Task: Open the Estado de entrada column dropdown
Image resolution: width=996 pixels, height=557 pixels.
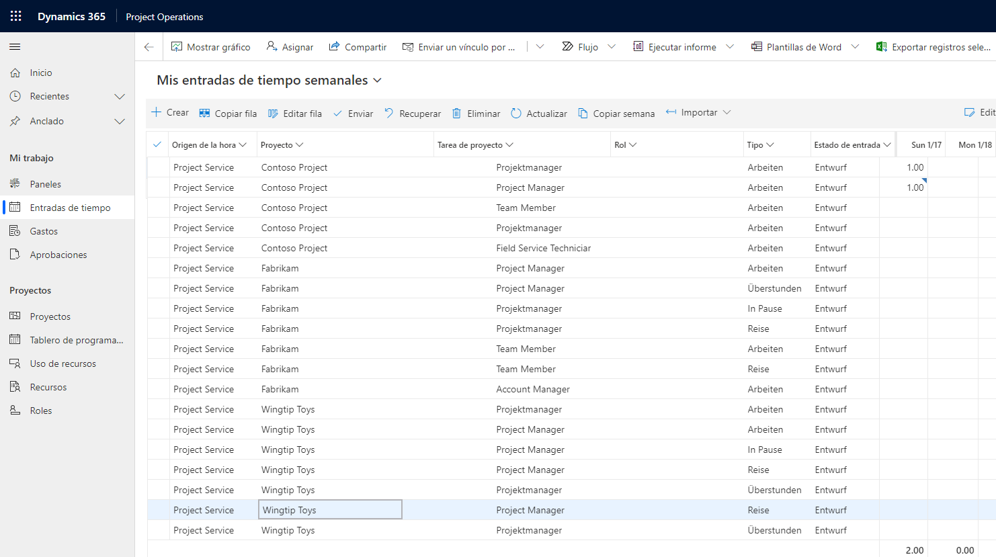Action: (887, 144)
